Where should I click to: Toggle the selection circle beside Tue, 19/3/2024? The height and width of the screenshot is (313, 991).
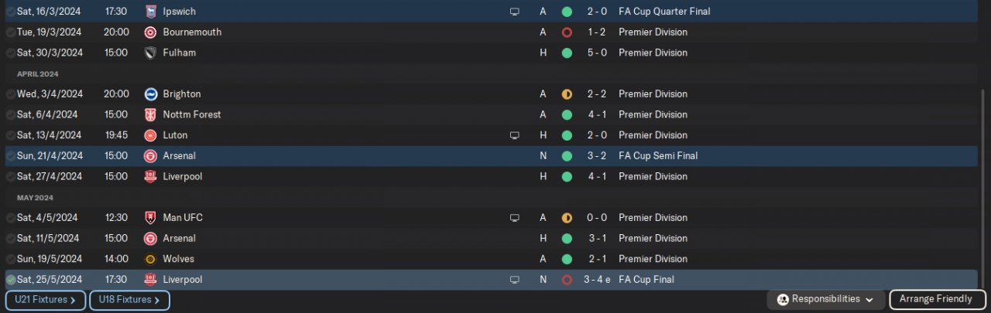click(11, 32)
